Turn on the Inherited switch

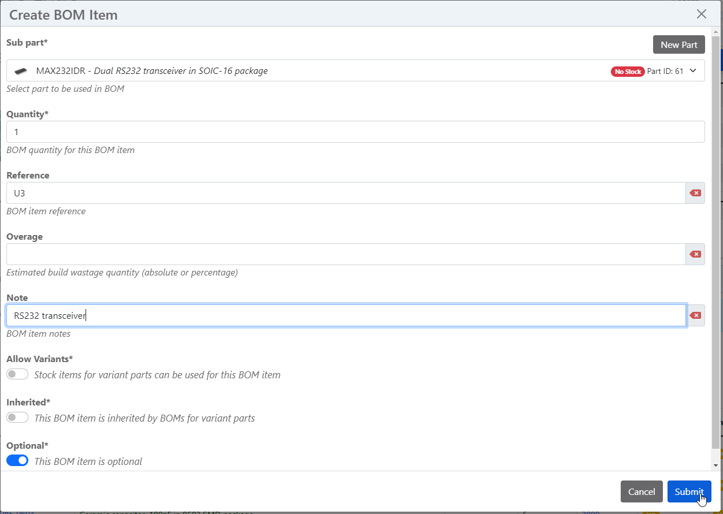[x=17, y=418]
